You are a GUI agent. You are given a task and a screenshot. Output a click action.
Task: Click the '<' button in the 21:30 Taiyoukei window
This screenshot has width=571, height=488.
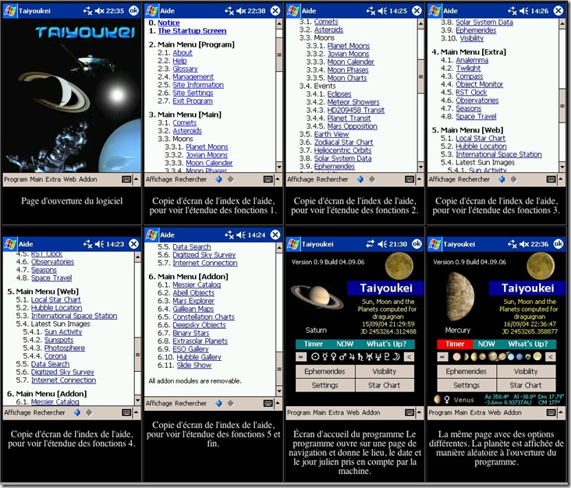point(409,357)
